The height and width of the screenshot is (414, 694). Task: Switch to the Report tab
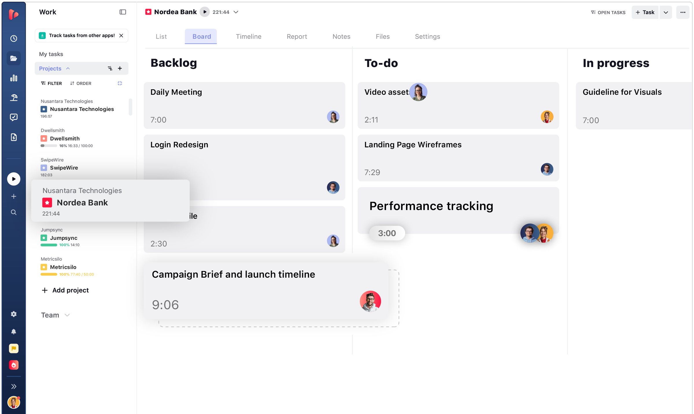click(297, 36)
